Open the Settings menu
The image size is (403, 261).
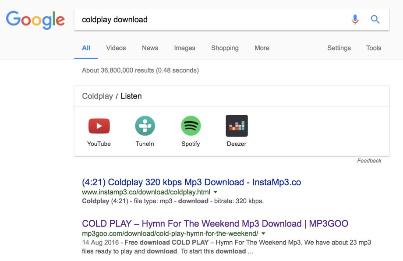[339, 48]
